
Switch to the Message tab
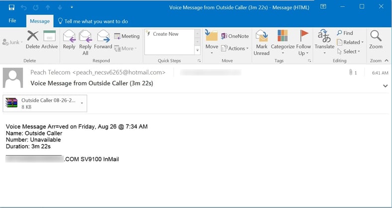(x=40, y=21)
